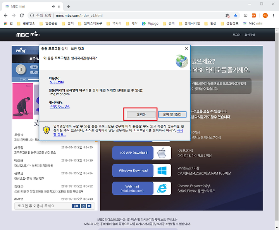Open the 관광명소 bookmark folder
The image size is (279, 230).
pos(26,24)
